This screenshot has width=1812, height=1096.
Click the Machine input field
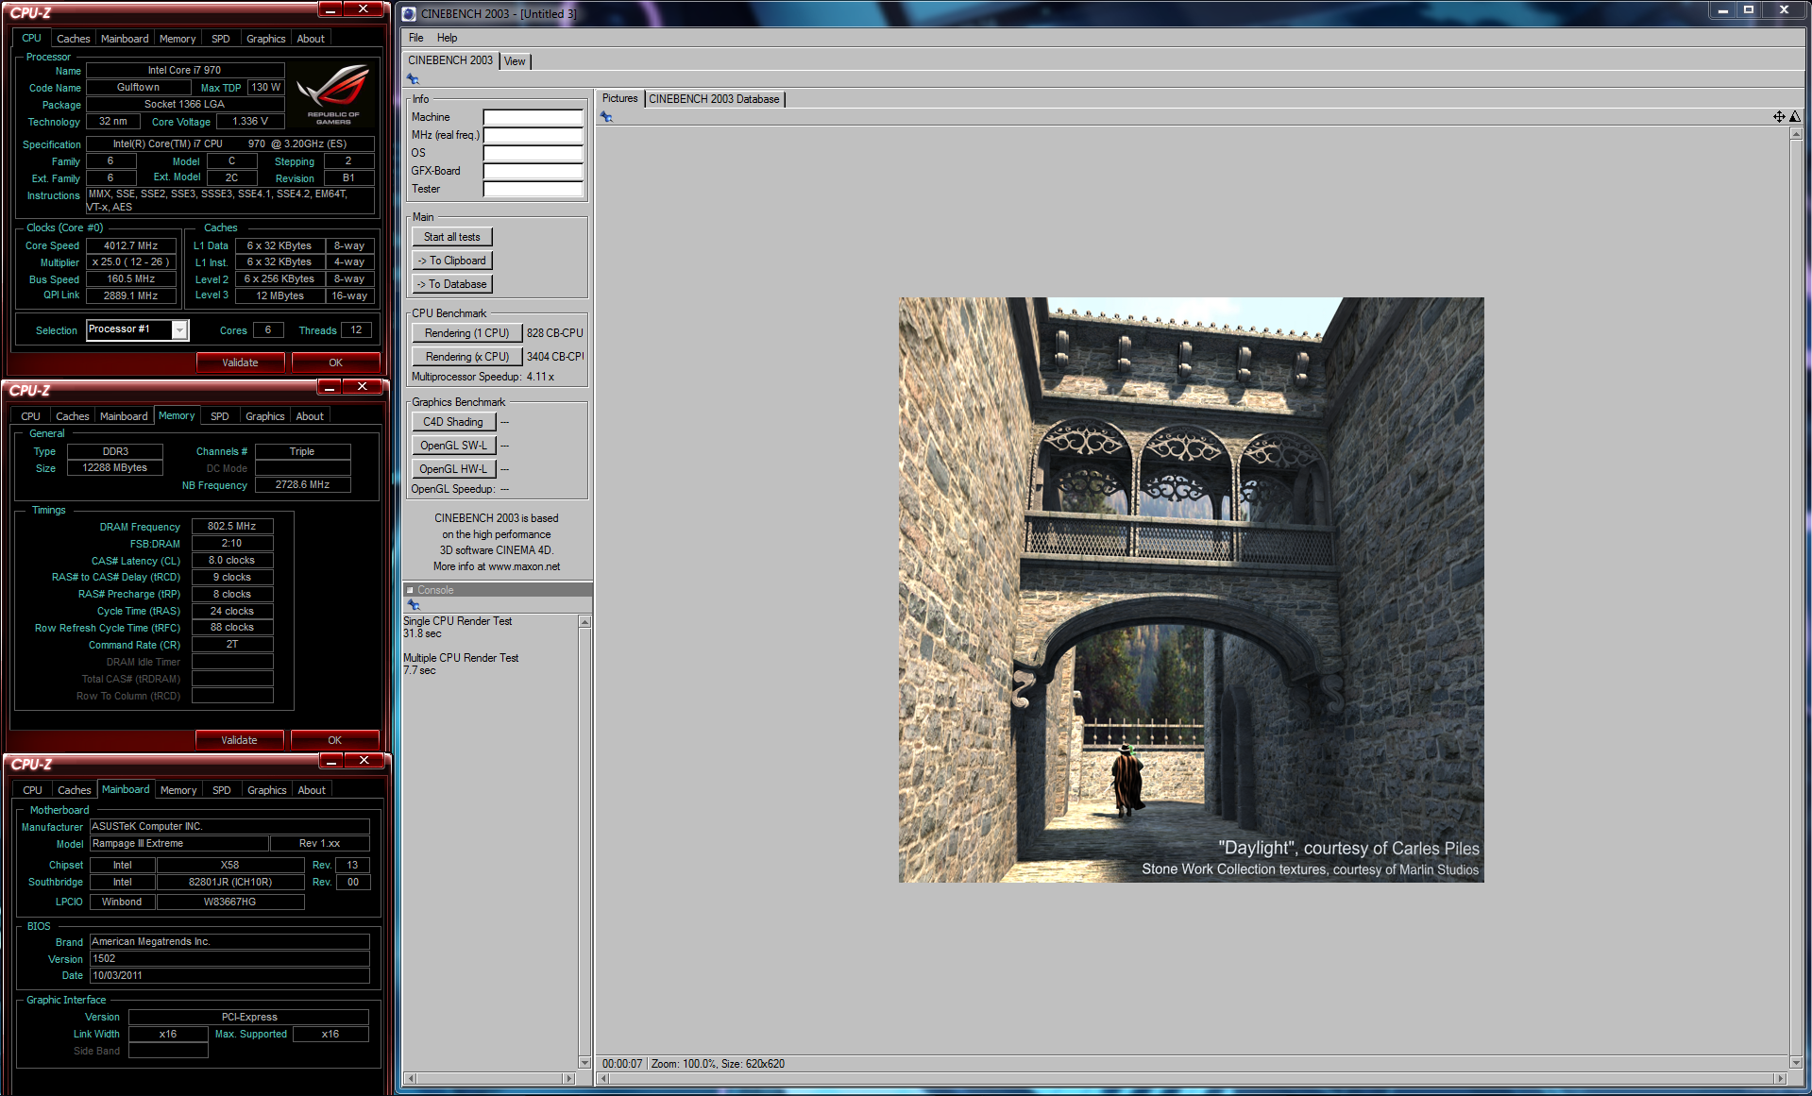point(533,117)
